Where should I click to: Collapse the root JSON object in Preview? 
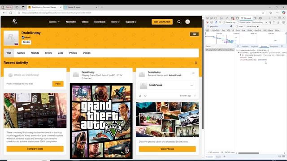click(237, 50)
